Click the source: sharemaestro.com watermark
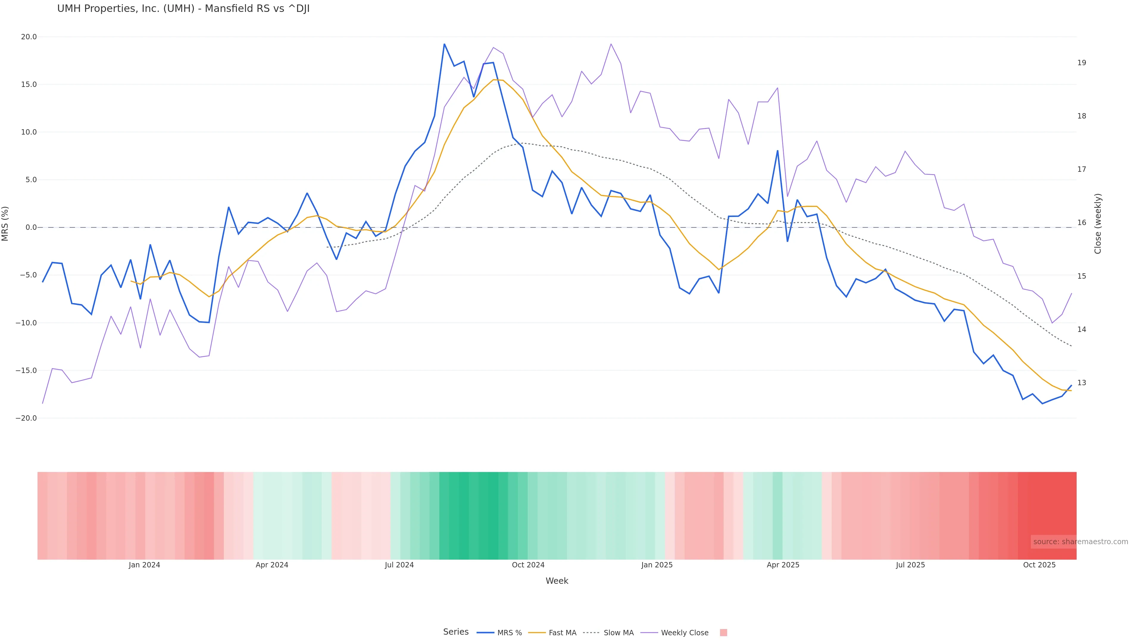 click(1080, 542)
